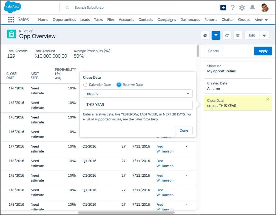
Task: Open the Close Date equals THIS YEAR filter
Action: point(238,103)
